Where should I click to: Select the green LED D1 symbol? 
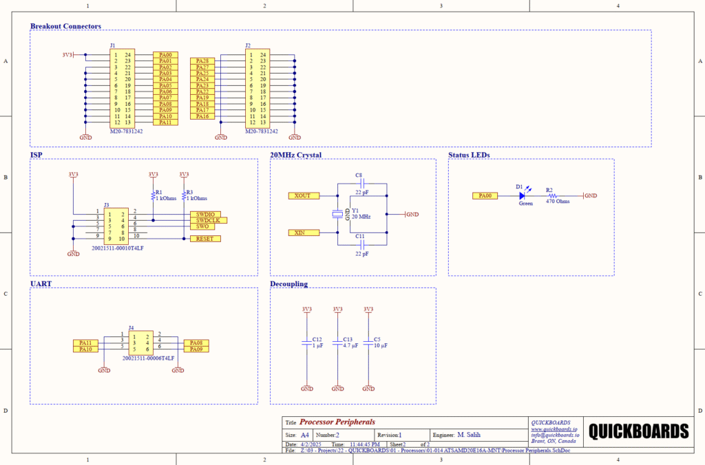click(x=521, y=195)
